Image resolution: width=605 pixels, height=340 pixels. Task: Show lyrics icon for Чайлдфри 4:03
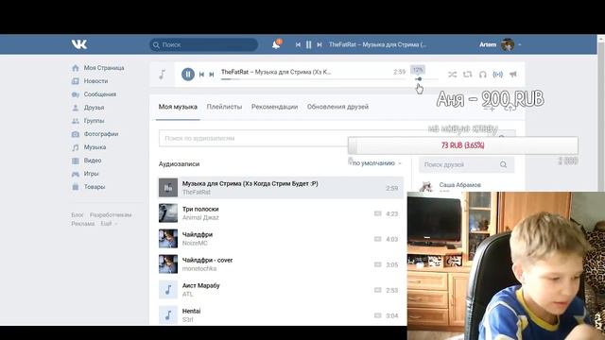(378, 239)
